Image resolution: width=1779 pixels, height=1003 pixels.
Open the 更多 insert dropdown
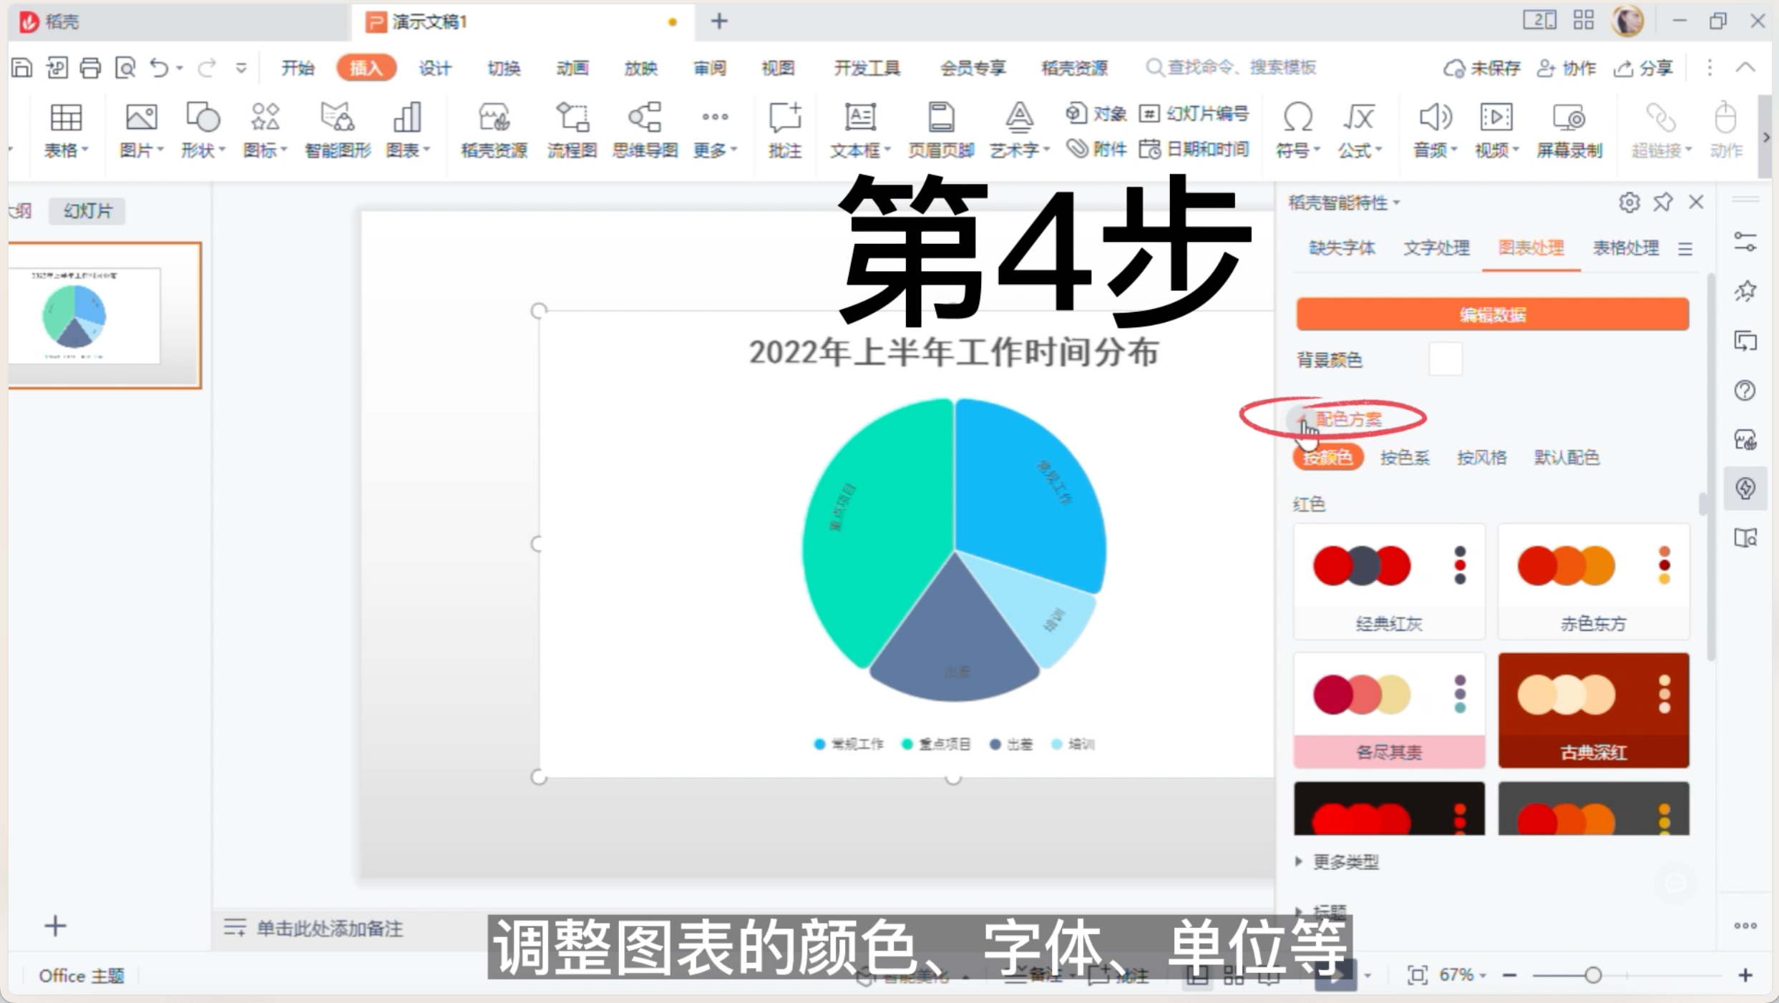(714, 130)
